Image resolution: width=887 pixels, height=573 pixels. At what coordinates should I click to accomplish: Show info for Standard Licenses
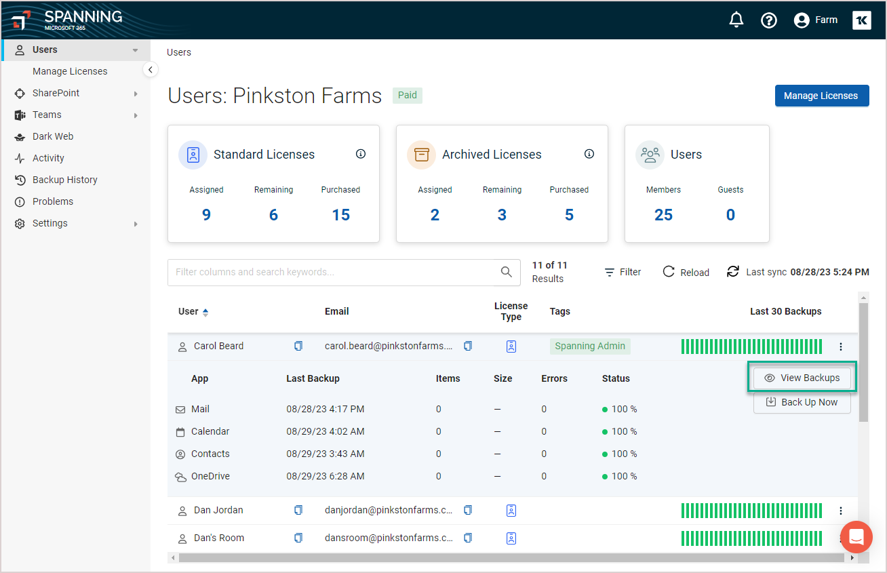(361, 154)
